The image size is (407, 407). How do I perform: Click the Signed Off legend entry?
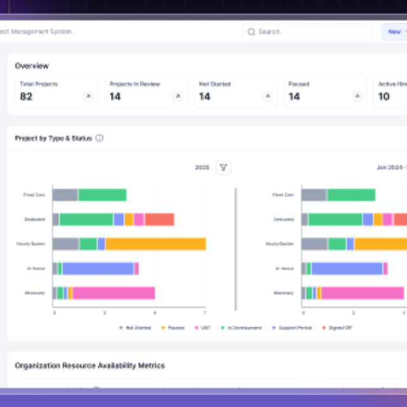(x=338, y=328)
